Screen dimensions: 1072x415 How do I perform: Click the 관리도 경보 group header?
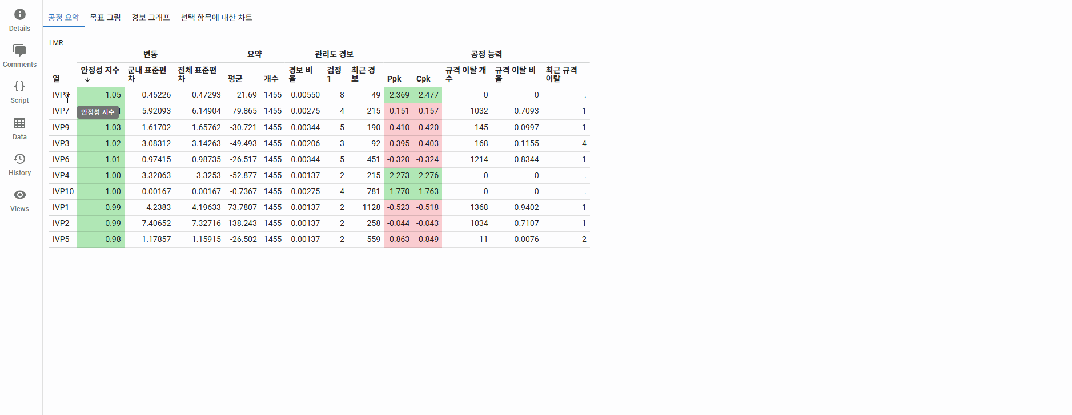click(334, 54)
